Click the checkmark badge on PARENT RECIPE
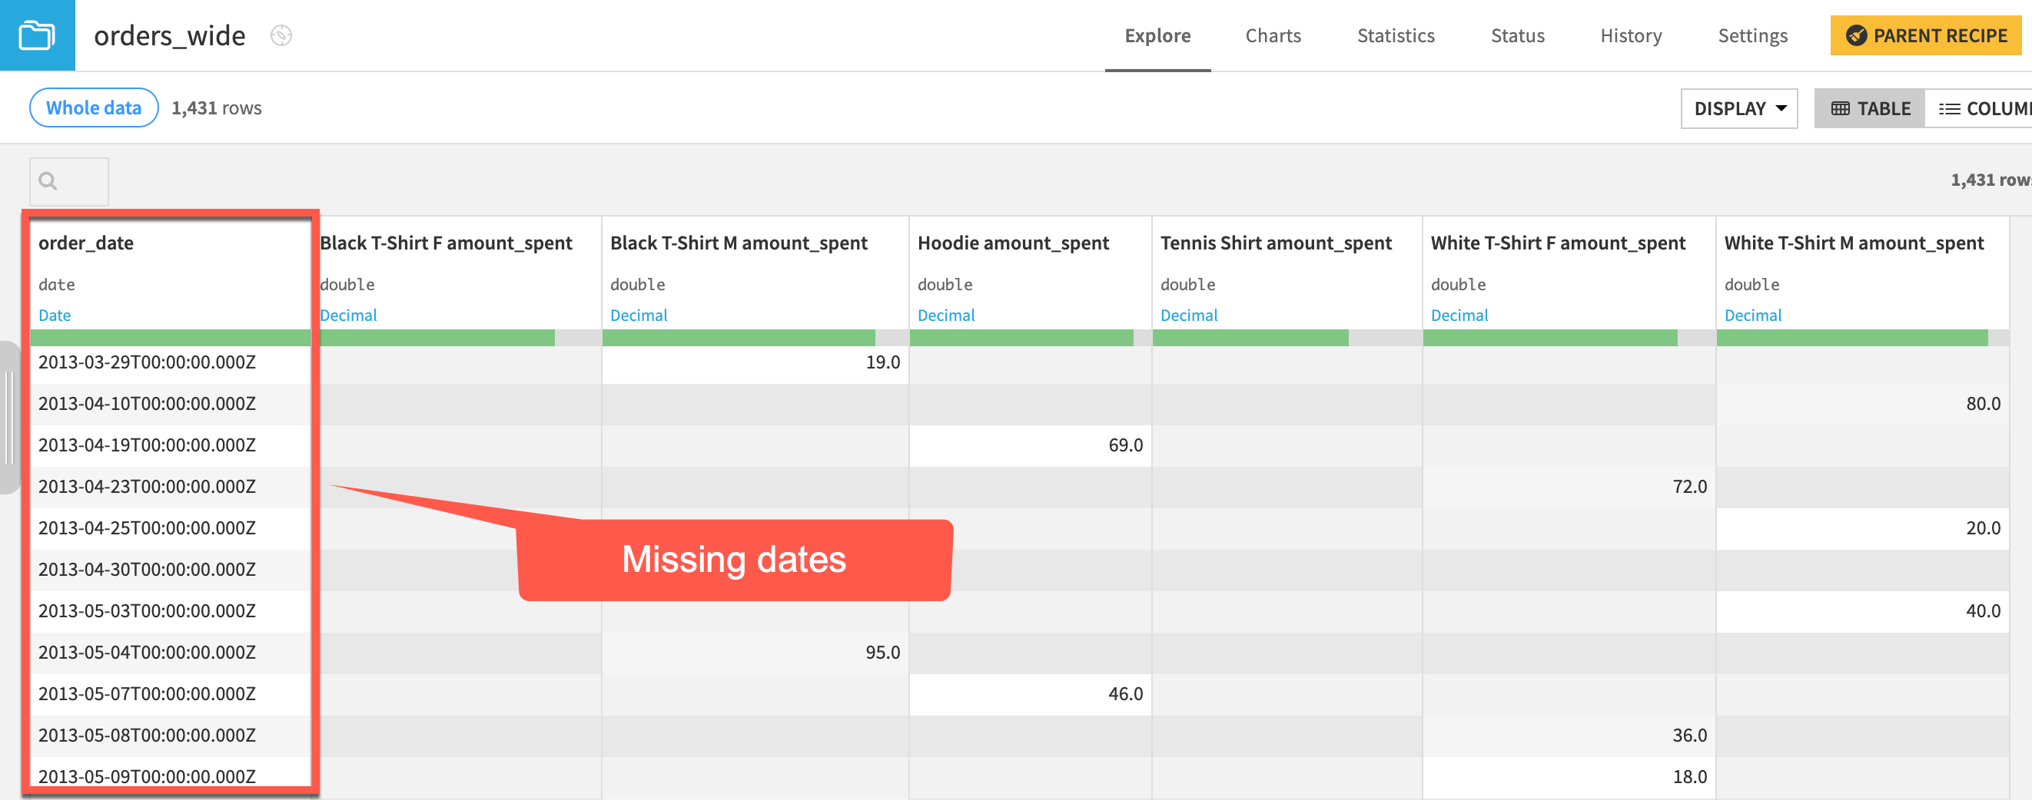Screen dimensions: 2032x800 [1855, 35]
